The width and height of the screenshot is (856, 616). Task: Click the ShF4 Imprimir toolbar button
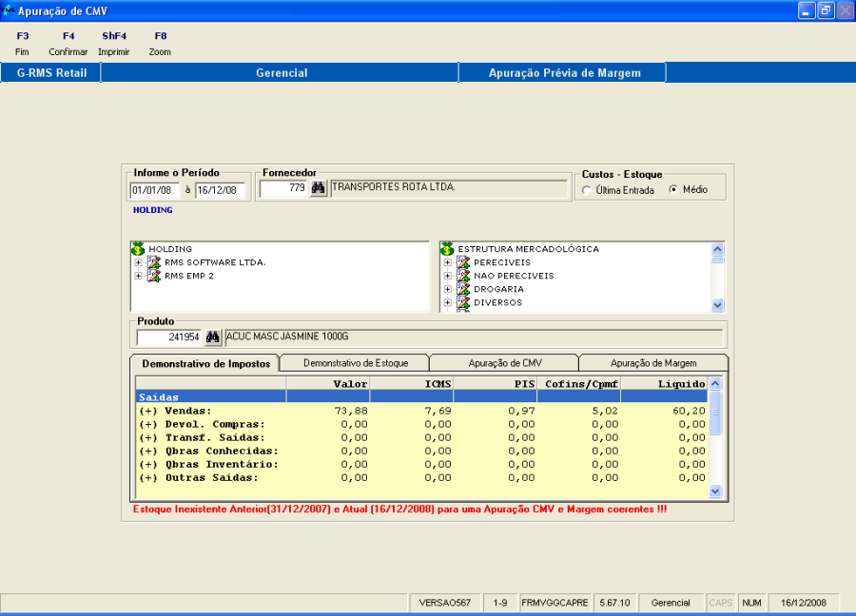pos(114,44)
